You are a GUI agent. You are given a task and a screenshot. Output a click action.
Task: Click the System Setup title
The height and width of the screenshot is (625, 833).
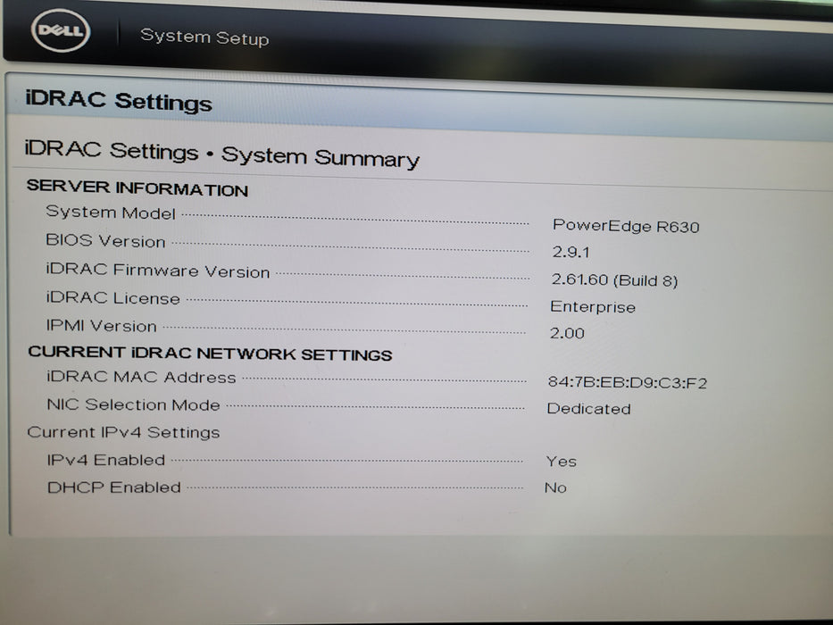204,37
